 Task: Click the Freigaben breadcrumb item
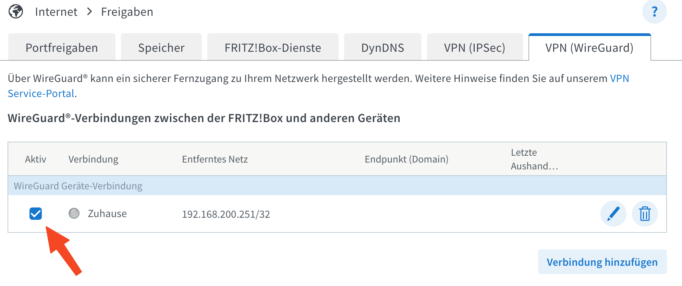click(x=127, y=12)
